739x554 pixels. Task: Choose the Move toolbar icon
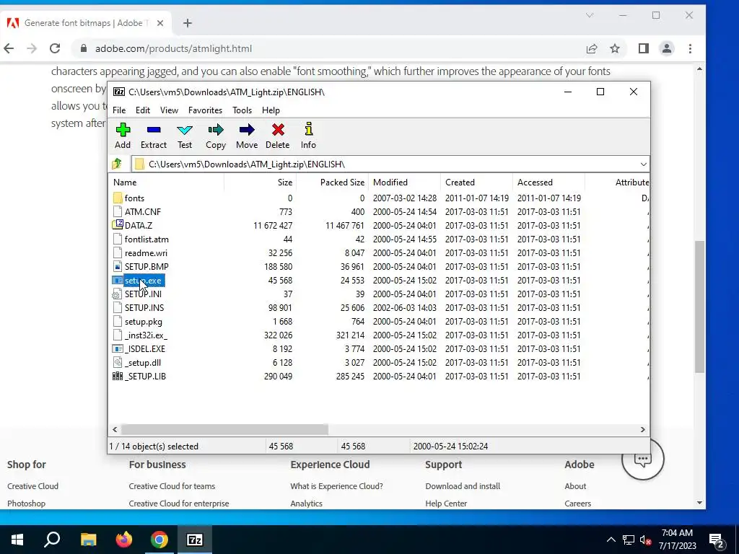tap(247, 130)
